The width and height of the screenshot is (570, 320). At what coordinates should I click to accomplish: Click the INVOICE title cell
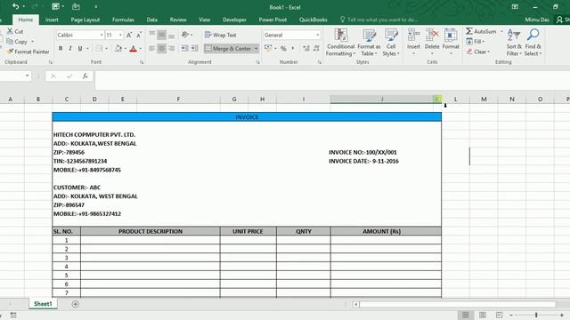(247, 117)
